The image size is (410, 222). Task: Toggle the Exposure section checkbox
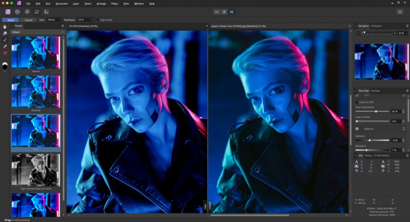[362, 129]
